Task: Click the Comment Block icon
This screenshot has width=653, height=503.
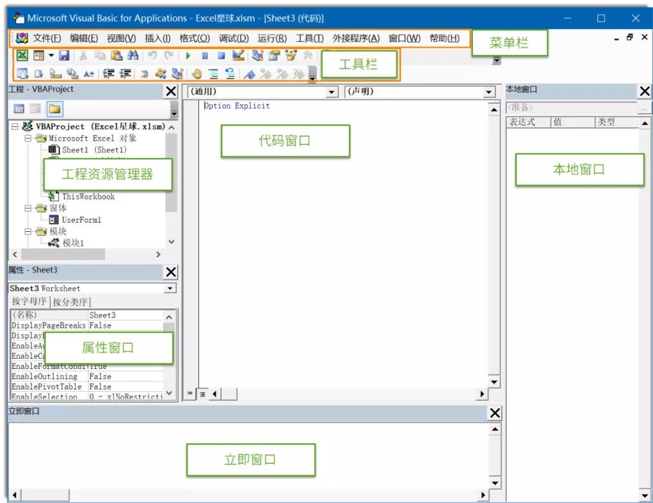Action: point(213,74)
